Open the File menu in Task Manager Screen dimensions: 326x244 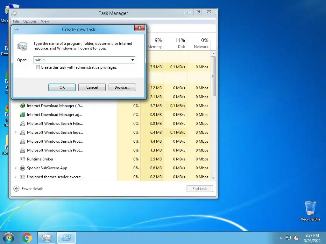pyautogui.click(x=16, y=21)
